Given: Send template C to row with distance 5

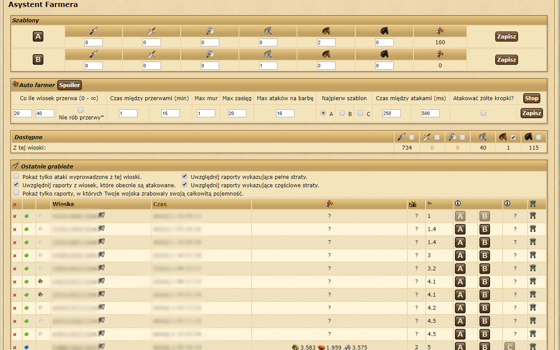Looking at the screenshot, I should (x=509, y=347).
